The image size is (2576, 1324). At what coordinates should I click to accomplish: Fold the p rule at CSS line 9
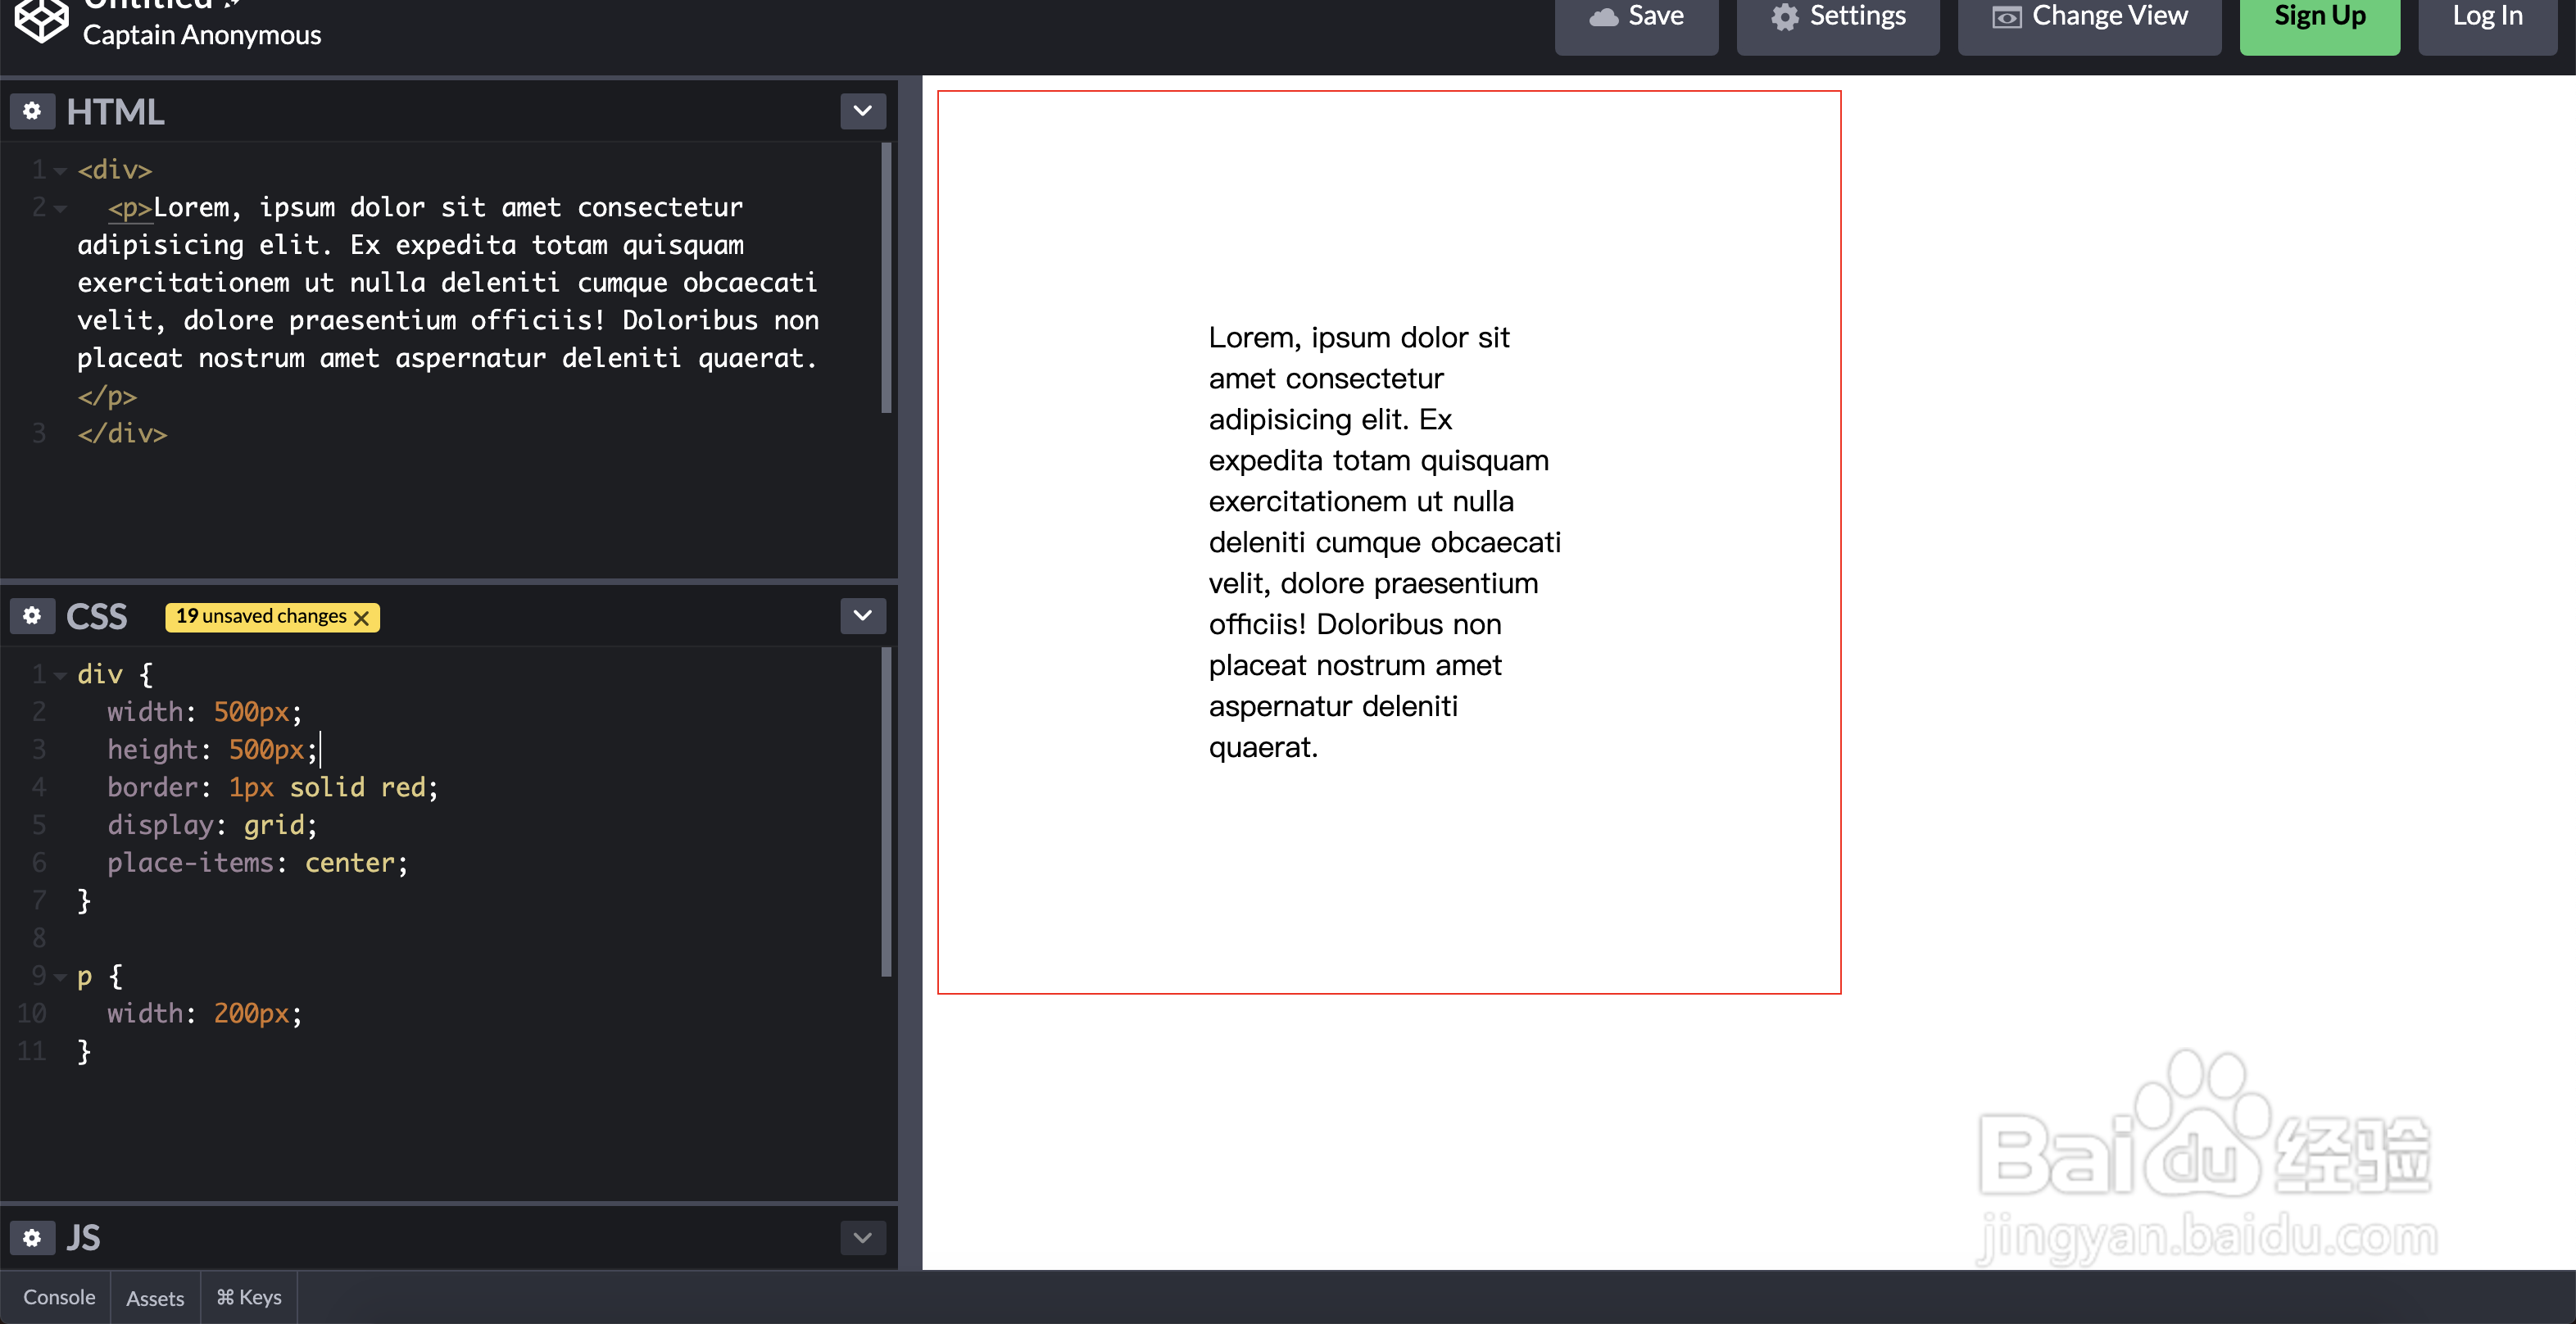click(60, 977)
